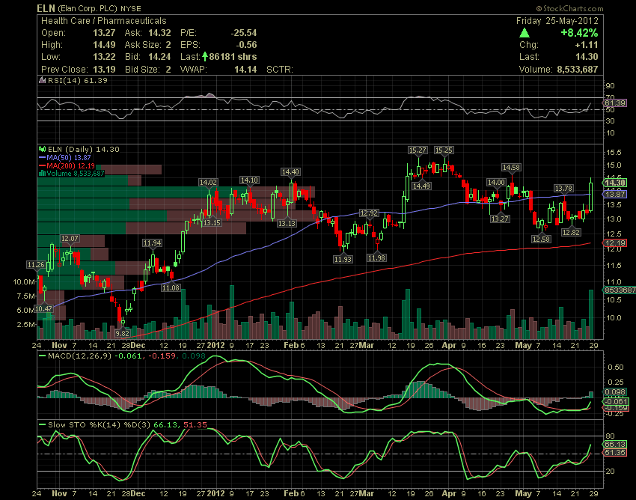Click the 11.98 price label
This screenshot has height=500, width=636.
376,257
